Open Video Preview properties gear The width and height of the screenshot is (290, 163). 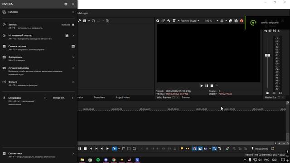[158, 21]
